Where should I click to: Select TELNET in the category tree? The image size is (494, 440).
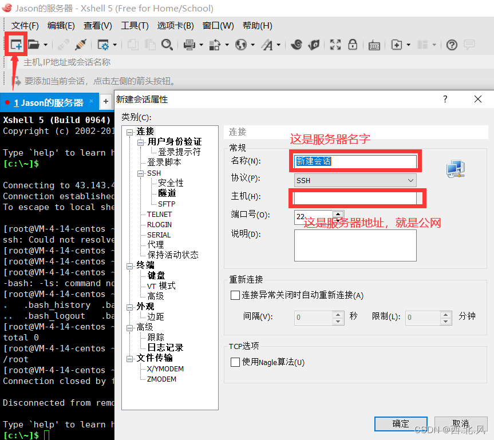pos(159,215)
